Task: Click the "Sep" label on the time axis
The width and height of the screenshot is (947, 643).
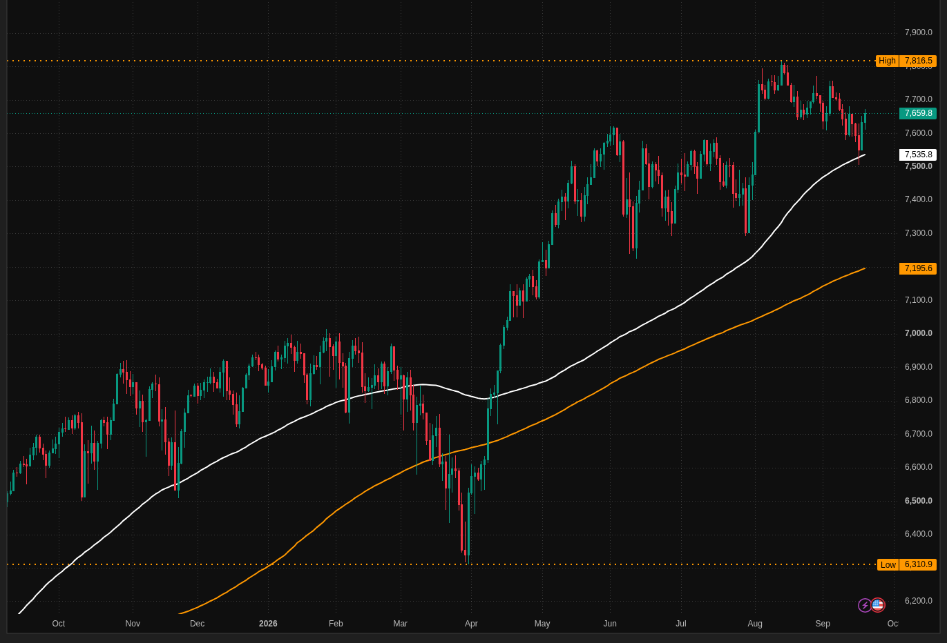Action: pyautogui.click(x=823, y=624)
